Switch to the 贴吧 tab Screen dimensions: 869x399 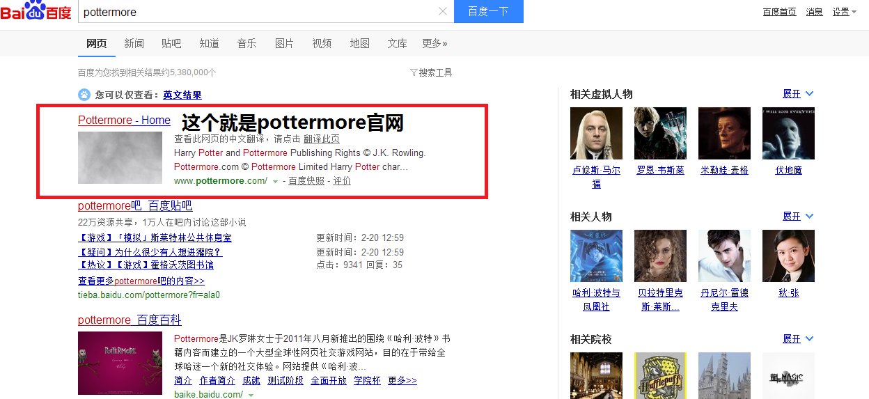pyautogui.click(x=171, y=43)
